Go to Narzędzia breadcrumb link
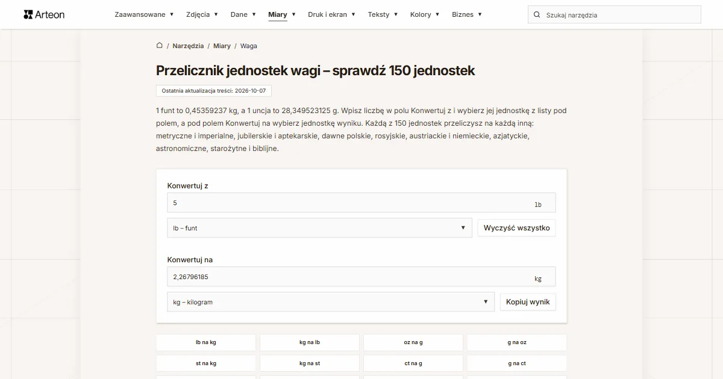 click(x=188, y=46)
